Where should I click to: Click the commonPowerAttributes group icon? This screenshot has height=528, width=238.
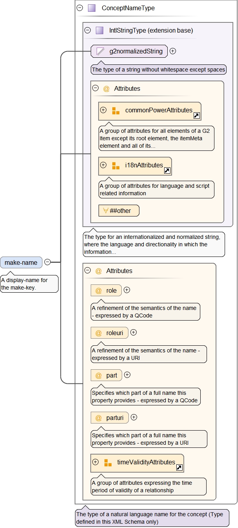pyautogui.click(x=116, y=110)
